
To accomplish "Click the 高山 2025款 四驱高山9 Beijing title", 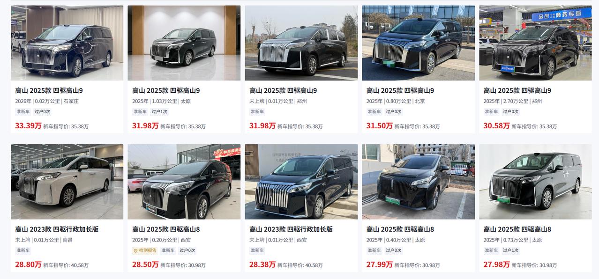I will click(x=400, y=91).
